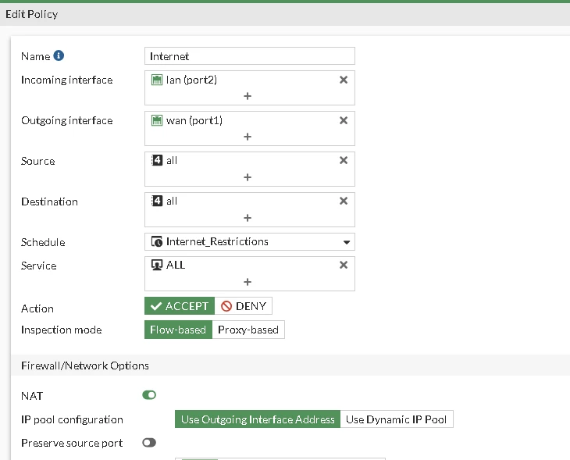Image resolution: width=570 pixels, height=460 pixels.
Task: Click the wan (port1) interface icon
Action: coord(157,120)
